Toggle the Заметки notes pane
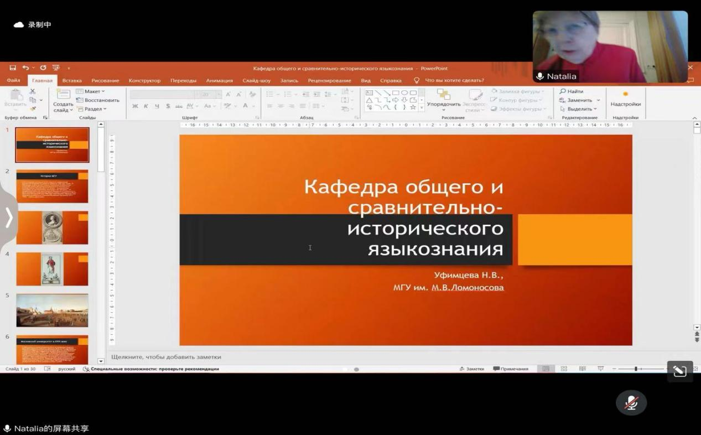701x435 pixels. click(471, 369)
